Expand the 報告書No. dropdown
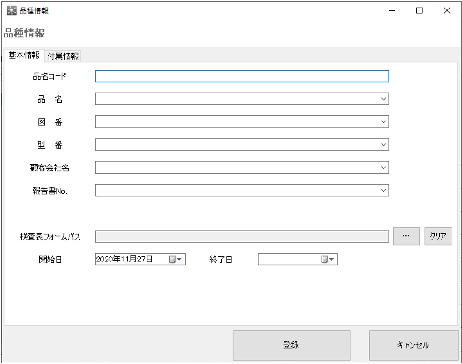 click(384, 190)
